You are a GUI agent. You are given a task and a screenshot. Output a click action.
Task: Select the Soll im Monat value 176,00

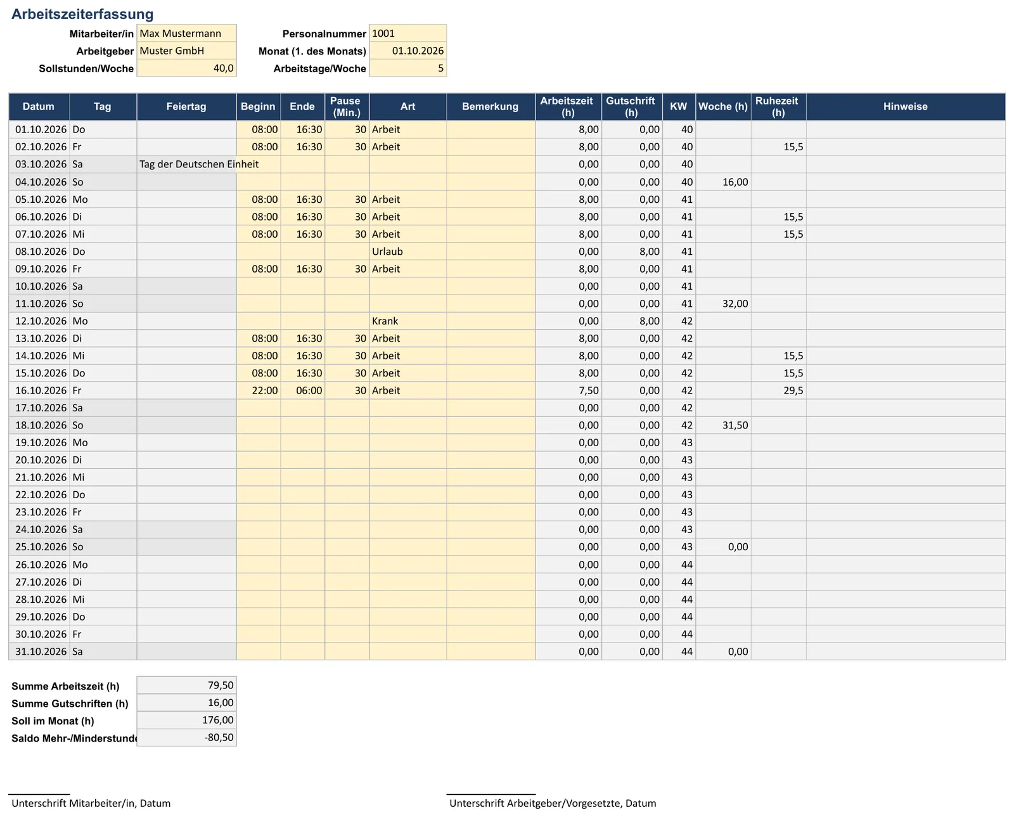pos(186,720)
